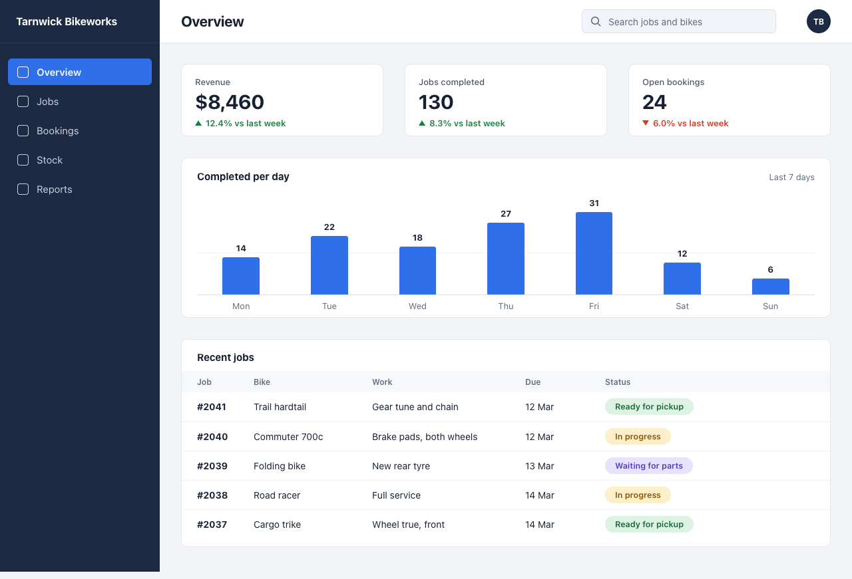Click the Waiting for parts status badge
Screen dimensions: 852x579
pyautogui.click(x=649, y=465)
